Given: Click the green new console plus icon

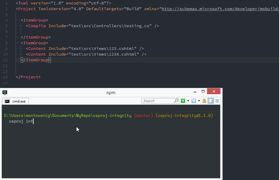Looking at the screenshot, I should pyautogui.click(x=183, y=101).
